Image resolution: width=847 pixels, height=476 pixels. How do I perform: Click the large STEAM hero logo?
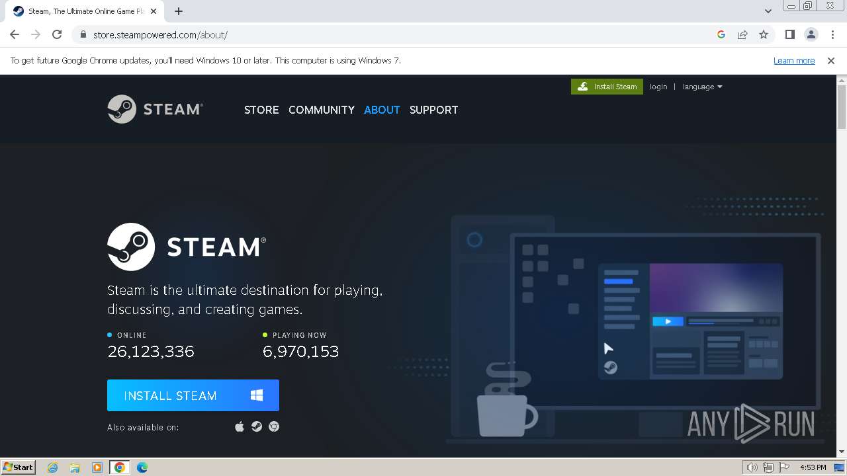coord(187,247)
